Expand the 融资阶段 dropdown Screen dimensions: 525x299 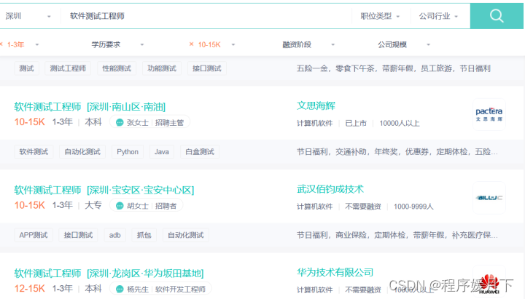click(x=308, y=44)
